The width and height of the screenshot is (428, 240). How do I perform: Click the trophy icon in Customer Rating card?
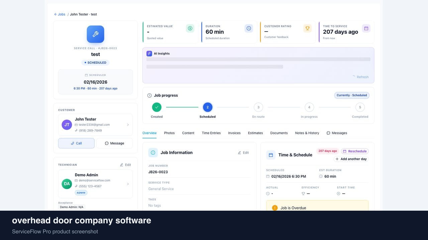pyautogui.click(x=308, y=28)
